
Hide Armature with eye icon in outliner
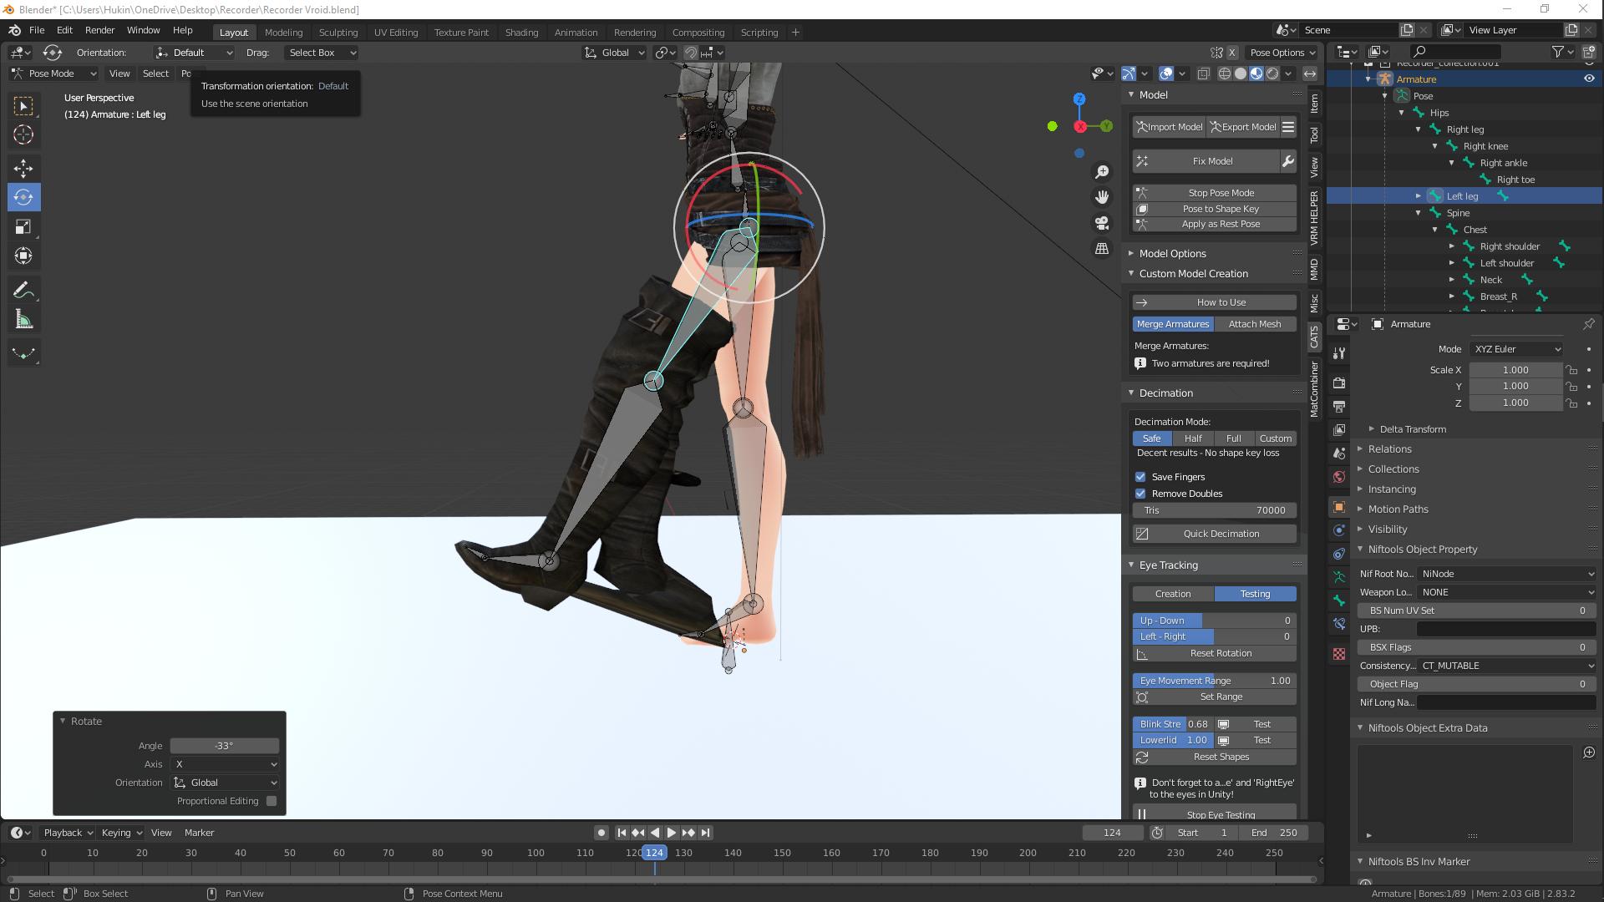(x=1589, y=79)
